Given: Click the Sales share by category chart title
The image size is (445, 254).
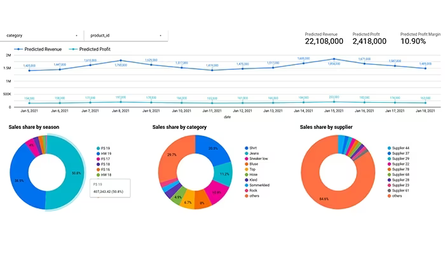Looking at the screenshot, I should click(x=179, y=127).
